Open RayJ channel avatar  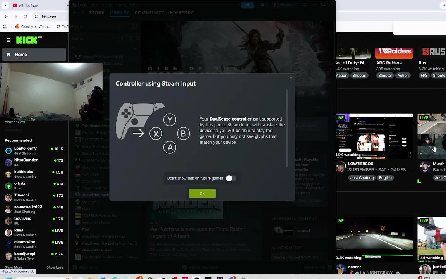coord(9,232)
